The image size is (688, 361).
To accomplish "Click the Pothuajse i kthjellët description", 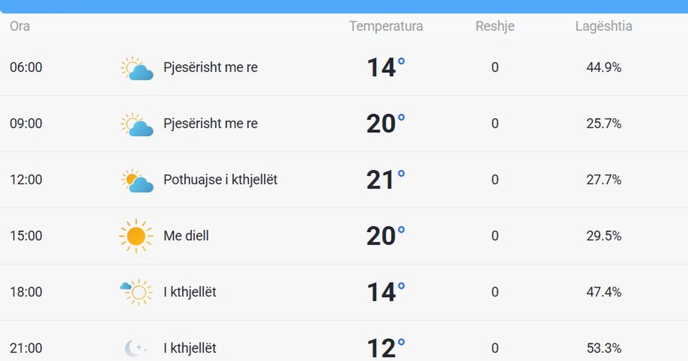I will pyautogui.click(x=221, y=179).
